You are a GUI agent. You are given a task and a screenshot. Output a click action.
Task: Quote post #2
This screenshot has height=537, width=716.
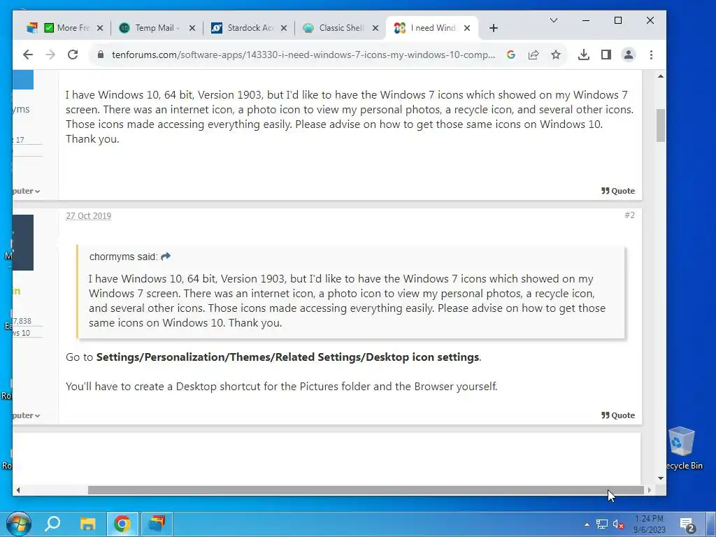coord(618,415)
